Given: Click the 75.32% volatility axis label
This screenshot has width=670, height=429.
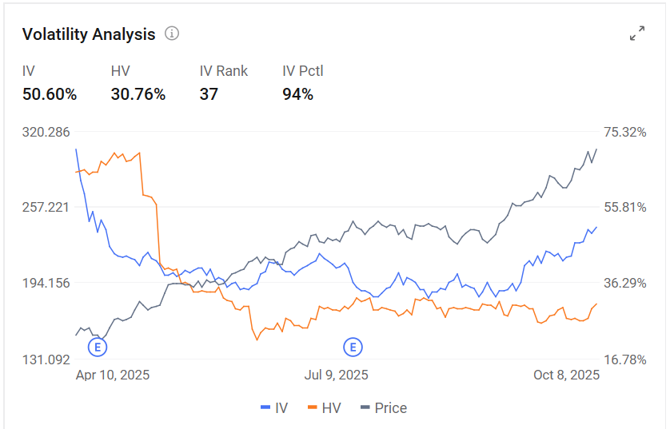Looking at the screenshot, I should click(x=624, y=132).
